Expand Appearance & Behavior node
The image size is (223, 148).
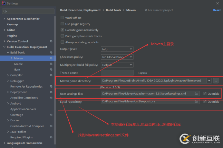[4, 19]
